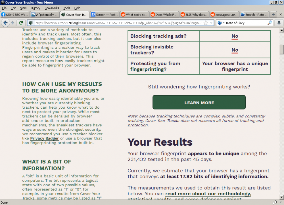Click the site identity icon in the address bar
The height and width of the screenshot is (205, 284).
pos(31,23)
